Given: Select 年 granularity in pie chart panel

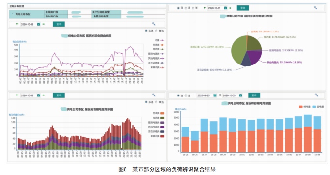Looking at the screenshot, I should [193, 8].
